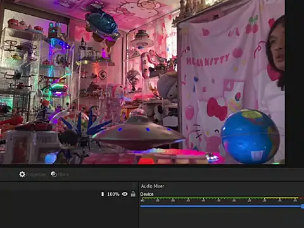Click the dim dock icon left of Audio Mixer

point(134,186)
